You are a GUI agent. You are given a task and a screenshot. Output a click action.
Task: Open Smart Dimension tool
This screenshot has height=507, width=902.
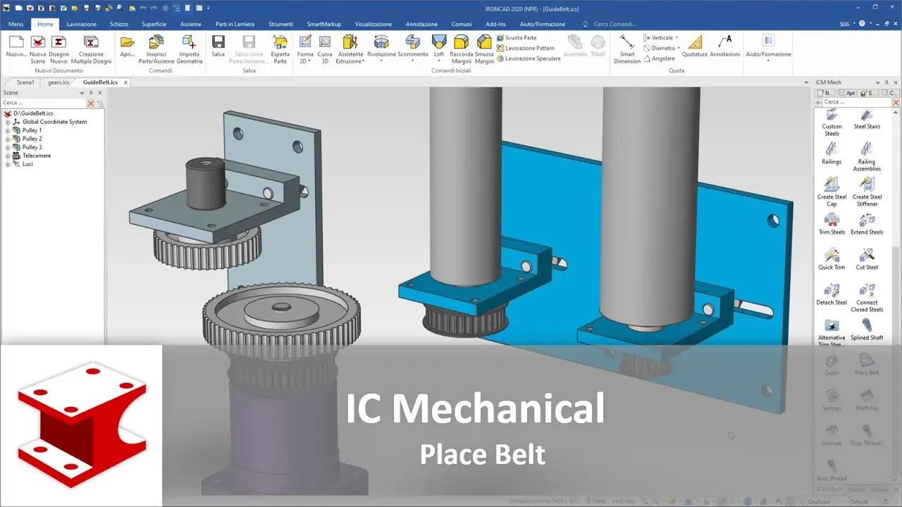pos(627,49)
